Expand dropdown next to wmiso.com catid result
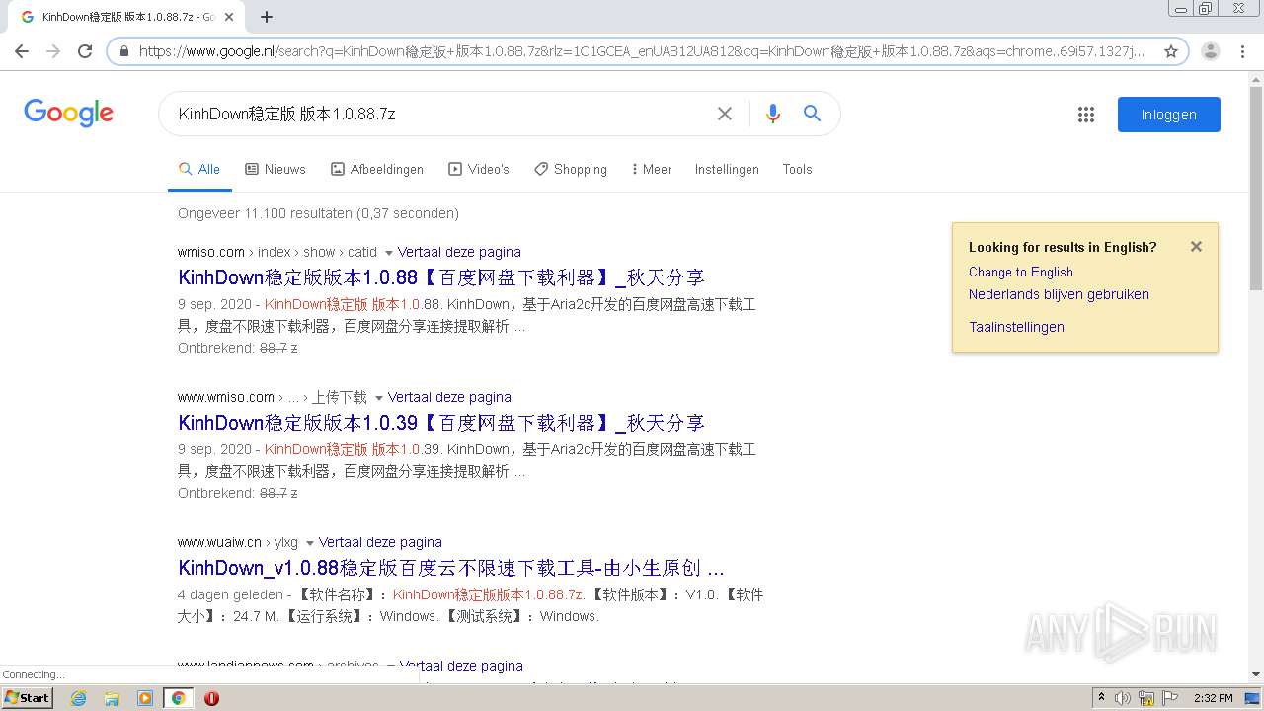1264x711 pixels. (388, 253)
